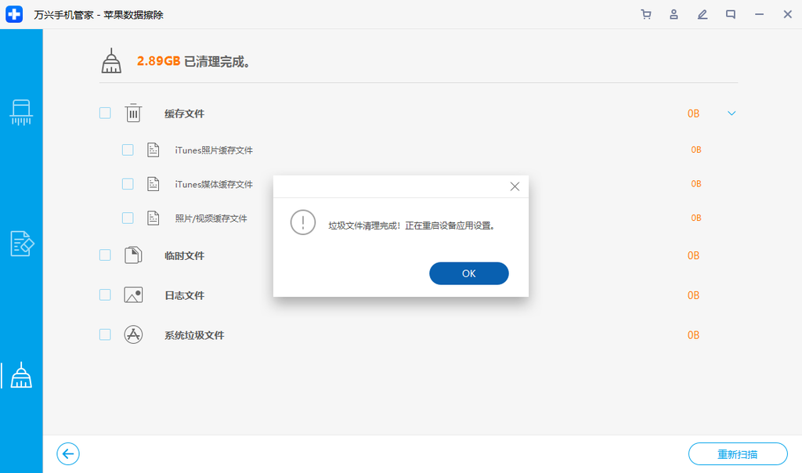Click the 重新扫描 rescan button

(x=737, y=453)
